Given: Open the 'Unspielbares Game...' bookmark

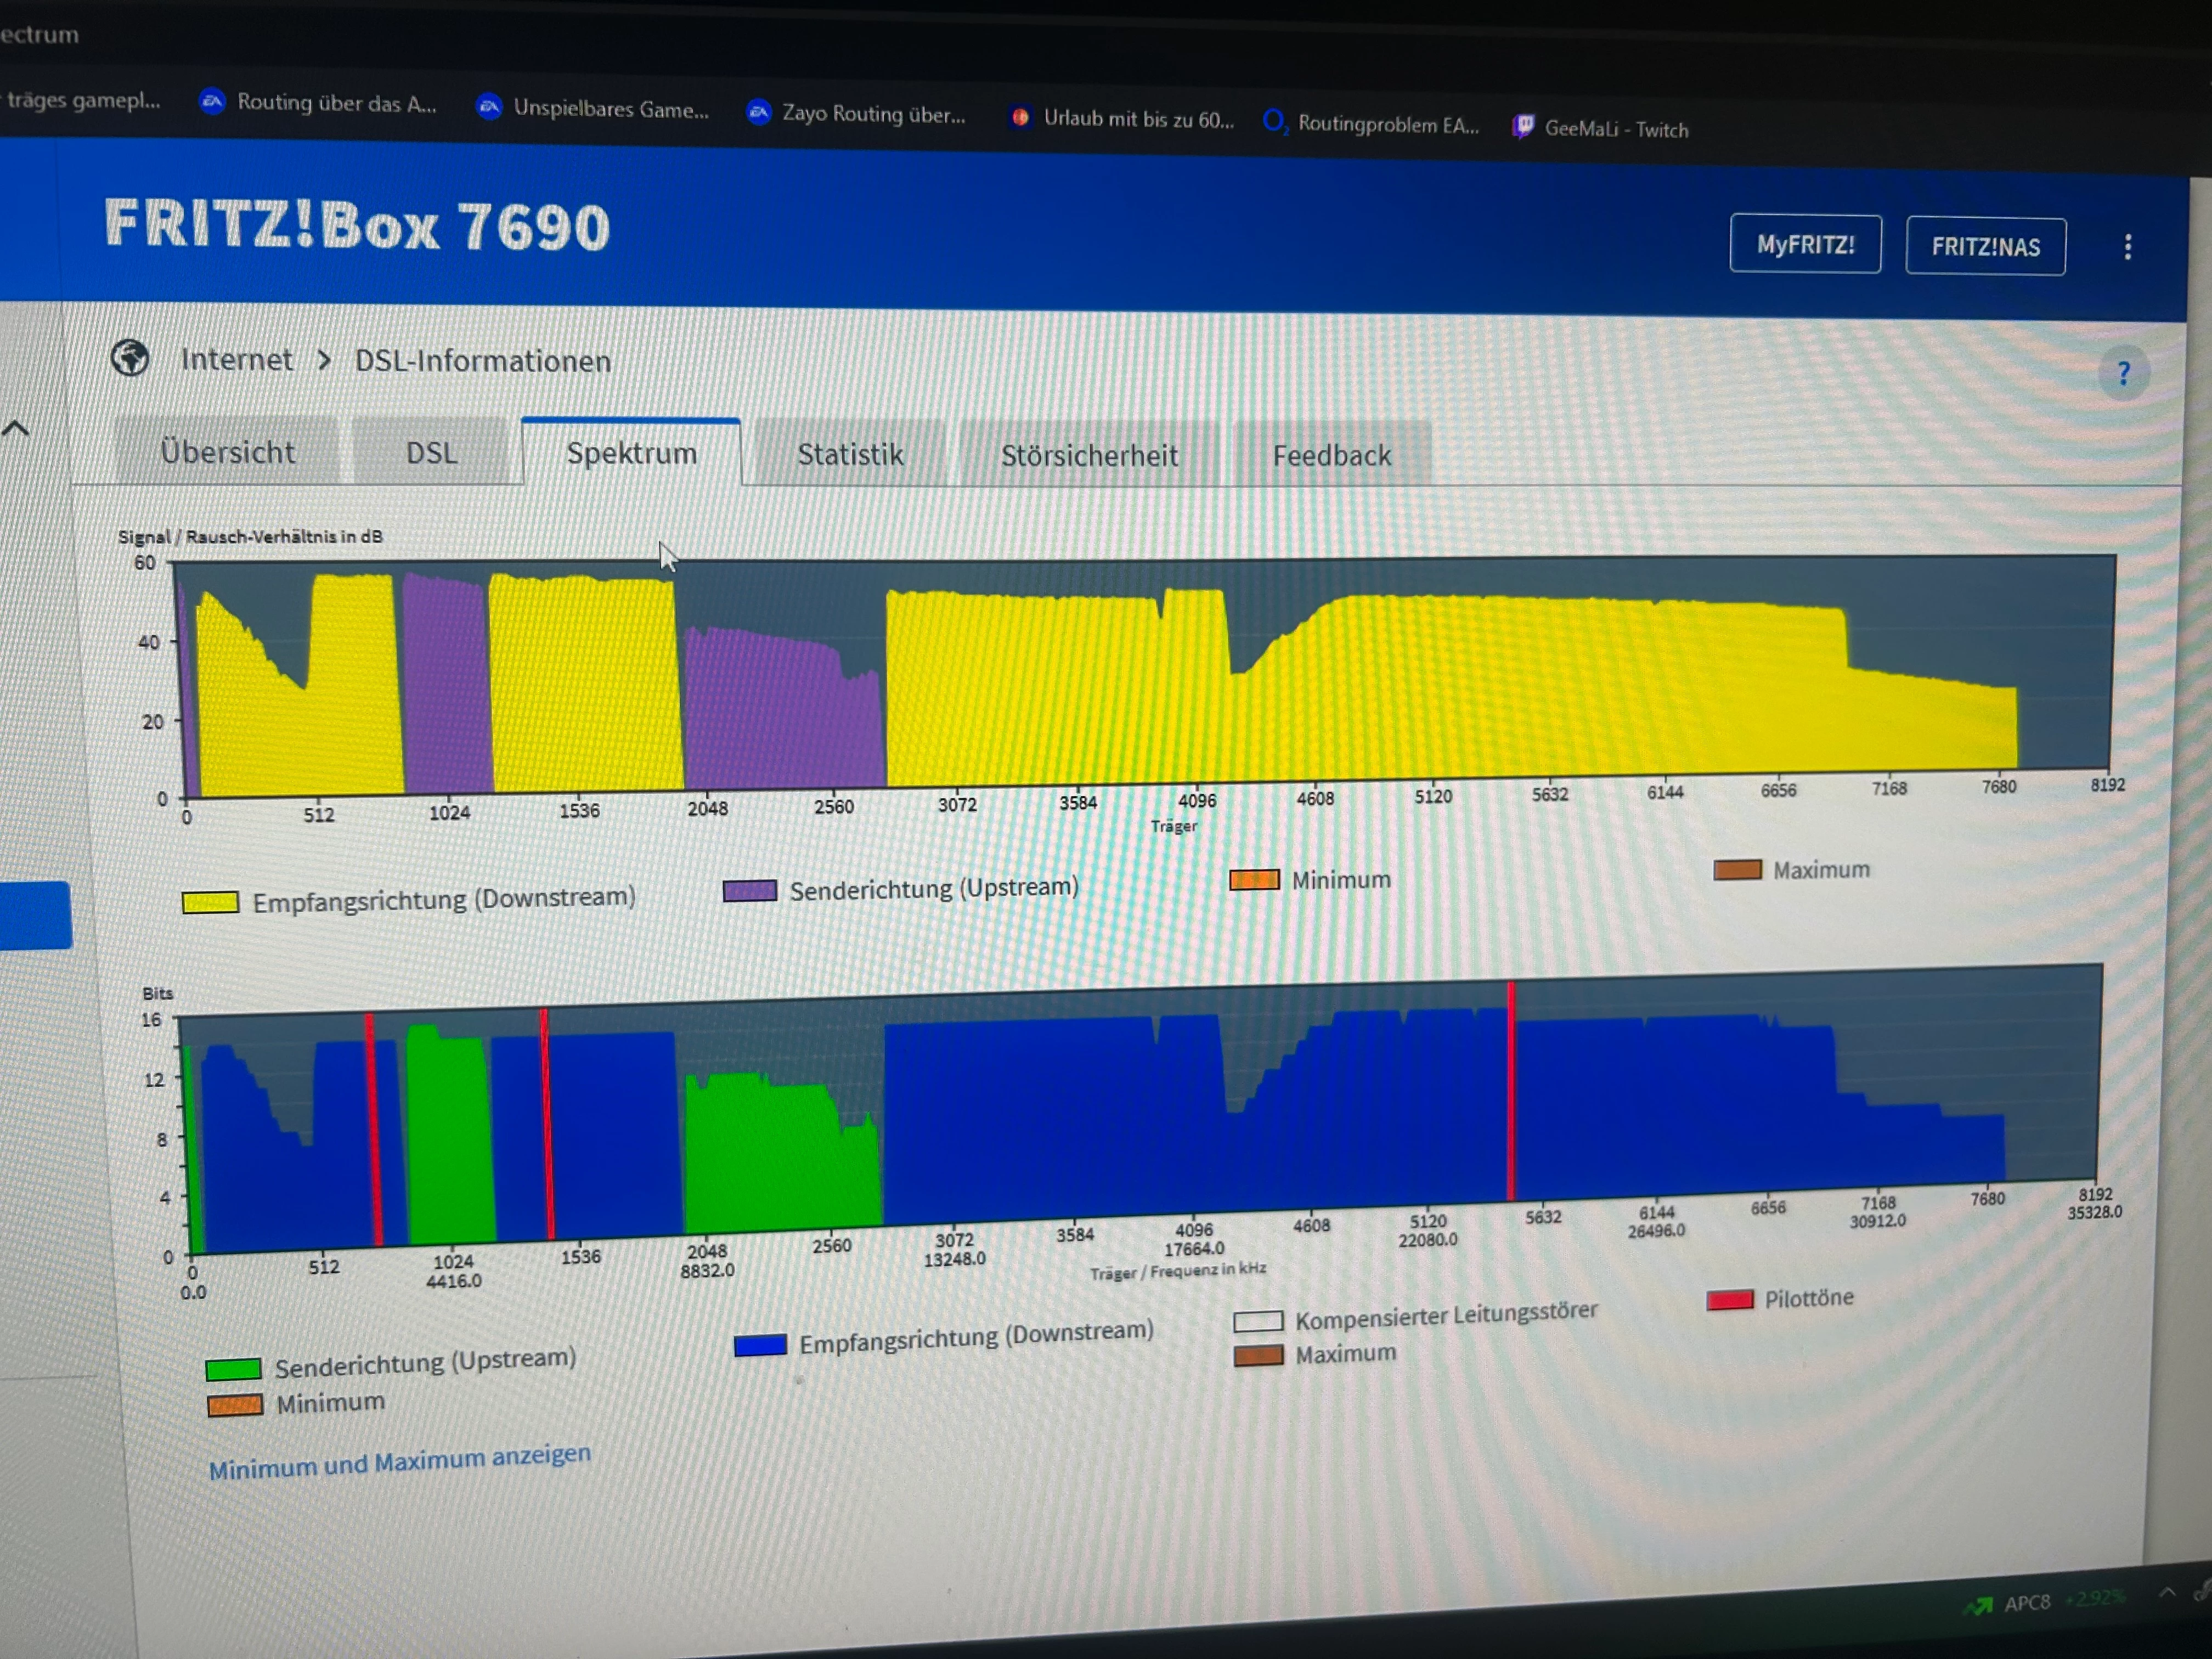Looking at the screenshot, I should coord(593,108).
